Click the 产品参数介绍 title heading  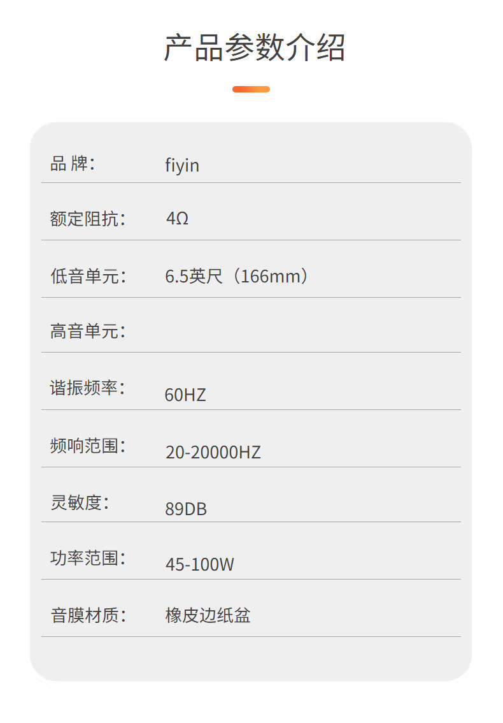point(255,48)
